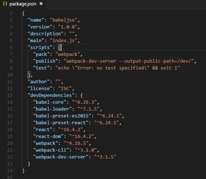
Task: Click the "webpack-dev-server" key on line 22
Action: pyautogui.click(x=61, y=157)
